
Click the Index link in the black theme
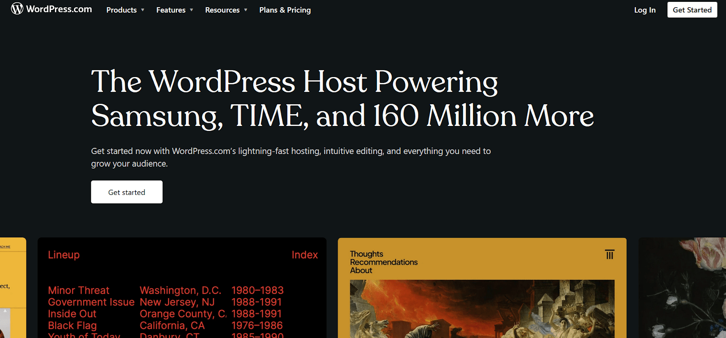tap(304, 255)
